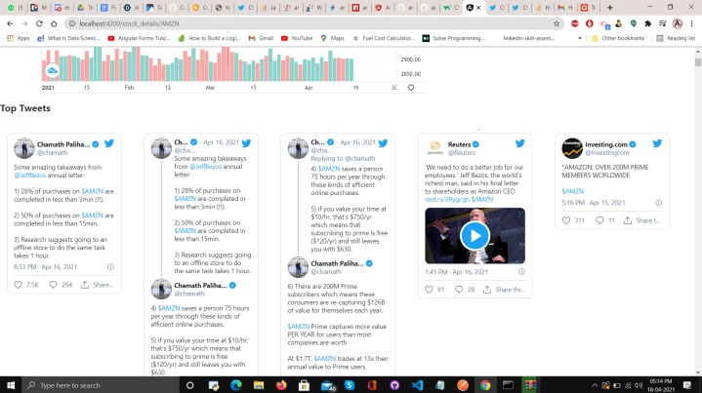702x393 pixels.
Task: Click the Share button on Investing.com tweet
Action: pyautogui.click(x=642, y=220)
